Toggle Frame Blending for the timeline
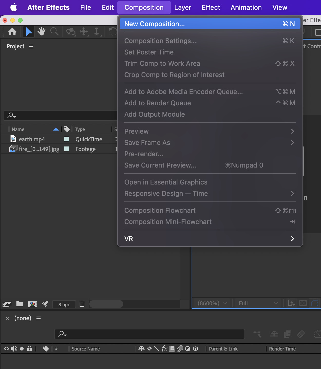The width and height of the screenshot is (321, 369). click(288, 334)
